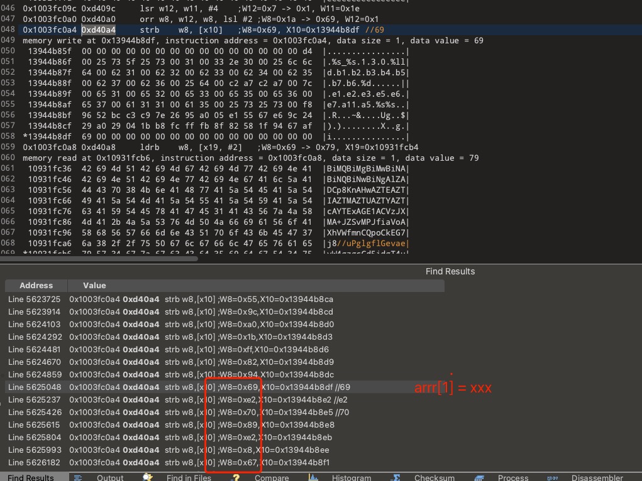The height and width of the screenshot is (481, 642).
Task: Click the horizontal scrollbar of the editor
Action: pos(99,259)
